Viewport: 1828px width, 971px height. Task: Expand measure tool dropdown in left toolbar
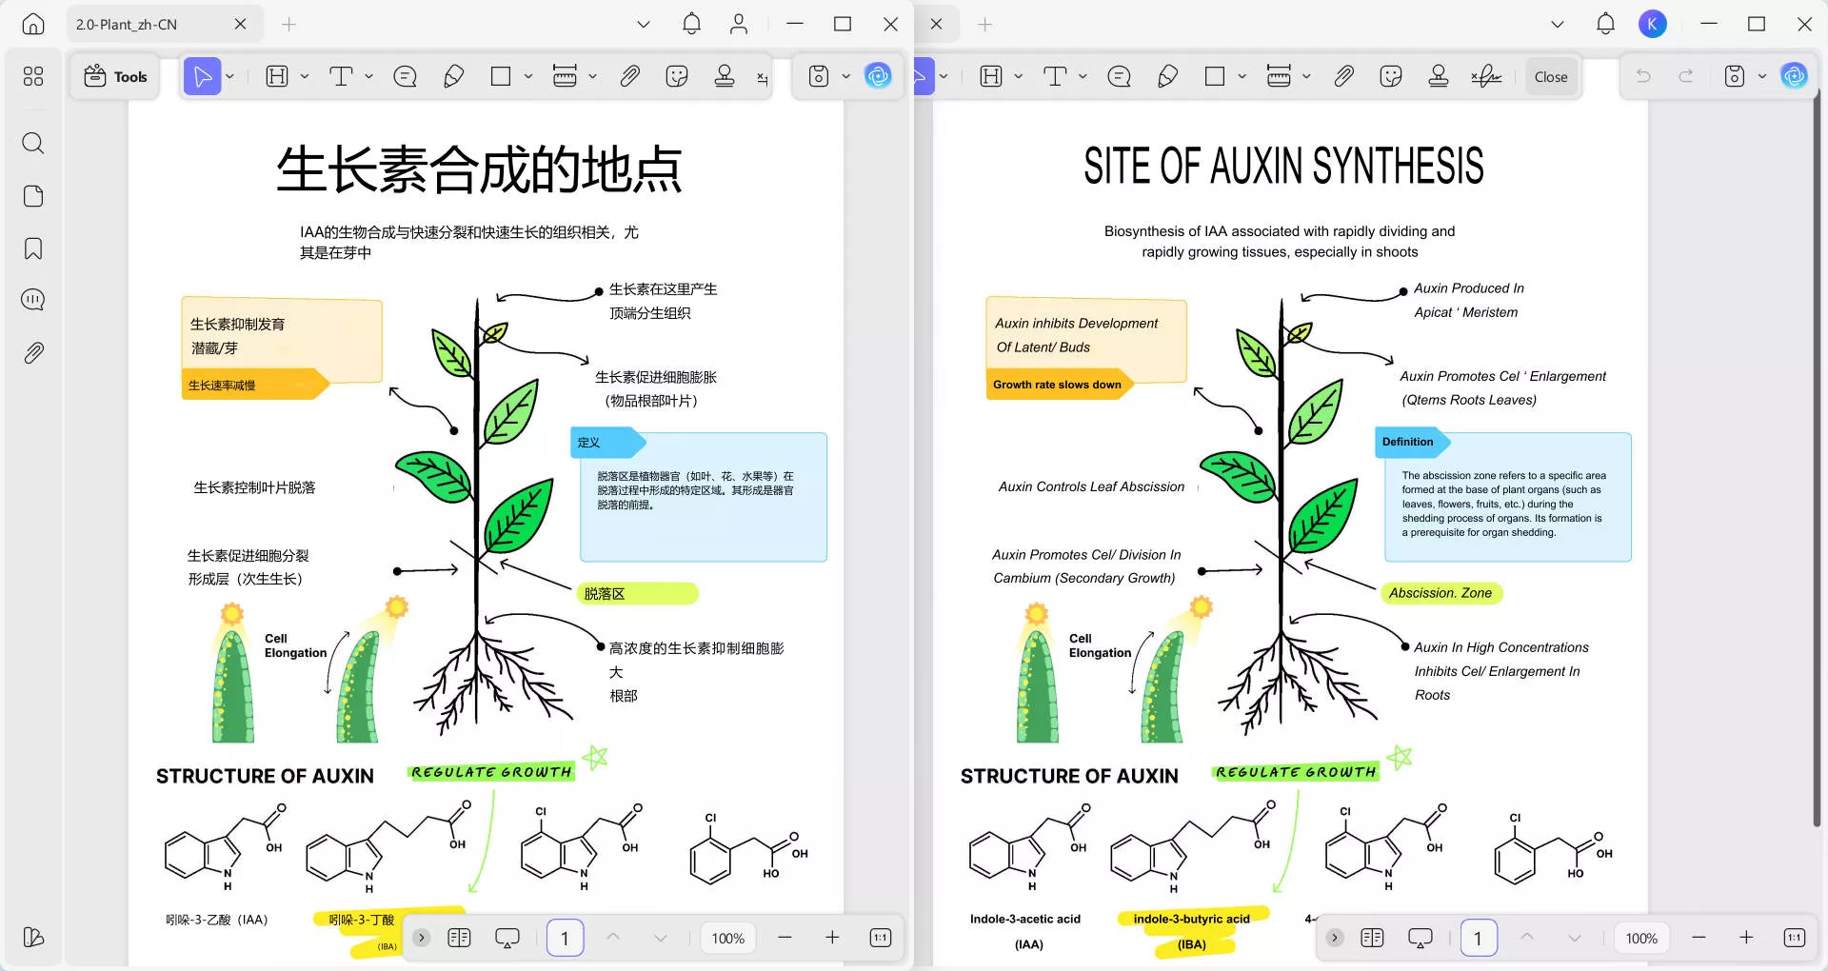click(592, 76)
